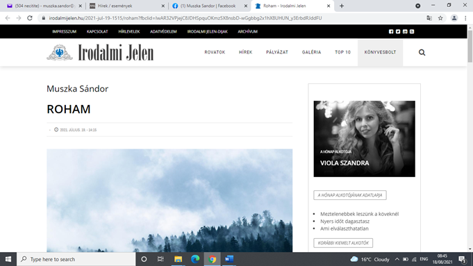Reload the page with the refresh icon
Image resolution: width=473 pixels, height=266 pixels.
(x=30, y=18)
